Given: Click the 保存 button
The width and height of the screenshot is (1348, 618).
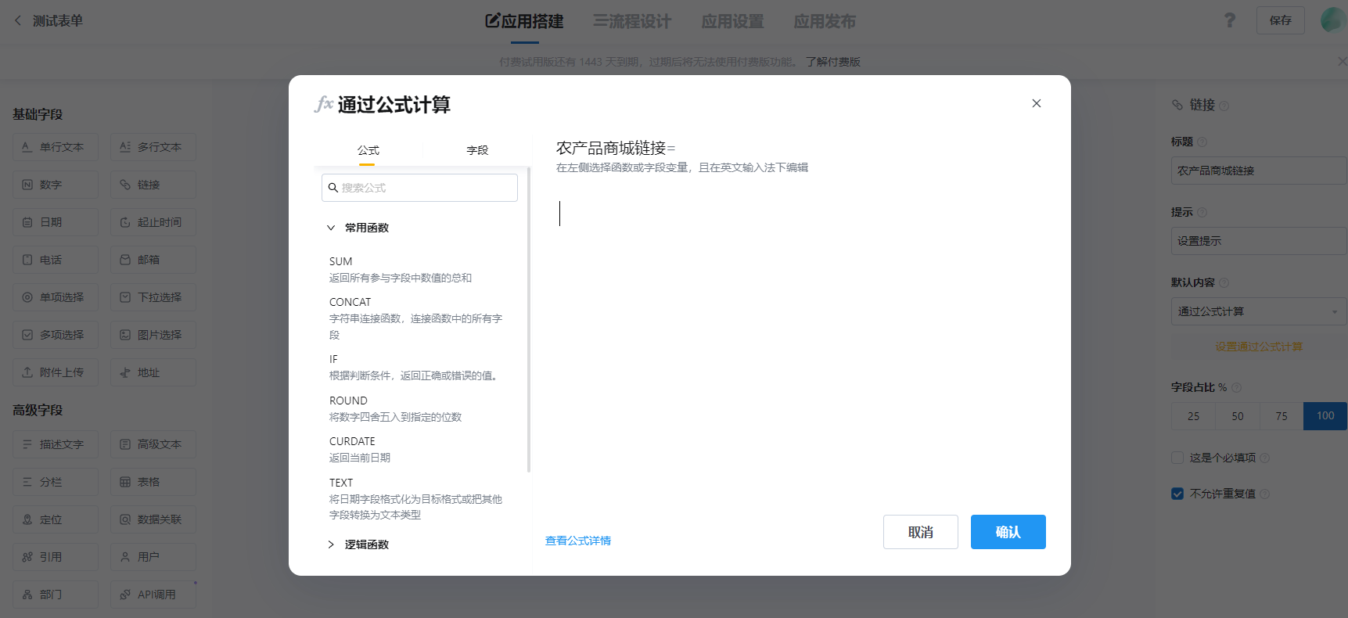Looking at the screenshot, I should 1281,20.
